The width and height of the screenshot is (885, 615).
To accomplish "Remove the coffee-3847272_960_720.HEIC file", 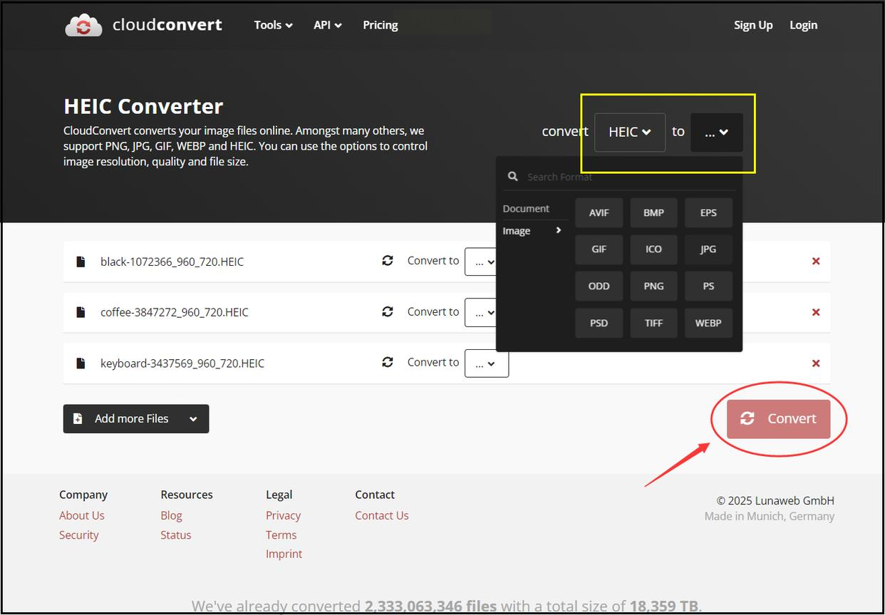I will pyautogui.click(x=816, y=312).
